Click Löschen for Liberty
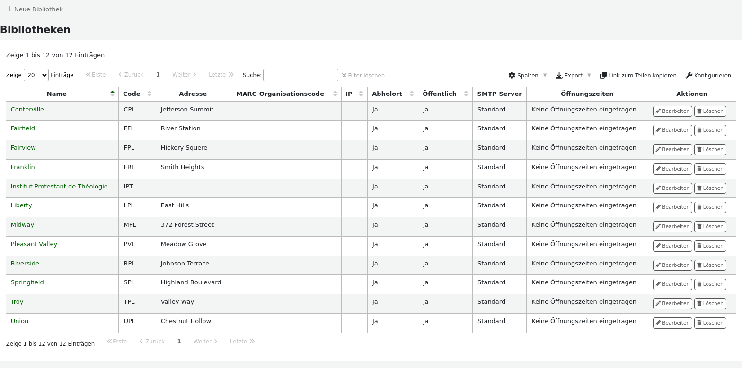Image resolution: width=742 pixels, height=368 pixels. point(710,207)
